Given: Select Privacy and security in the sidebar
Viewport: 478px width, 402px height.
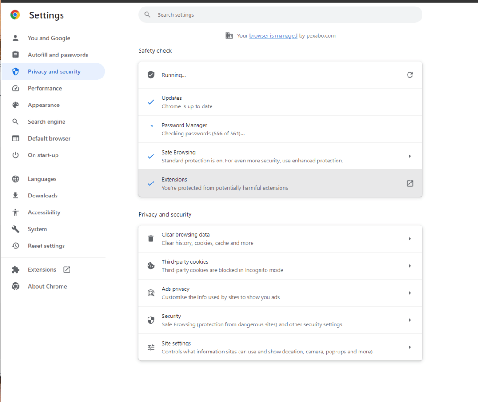Looking at the screenshot, I should pos(53,71).
